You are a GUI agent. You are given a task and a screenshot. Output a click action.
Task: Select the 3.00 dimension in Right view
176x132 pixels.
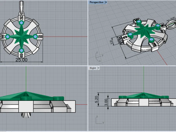[x=106, y=102]
